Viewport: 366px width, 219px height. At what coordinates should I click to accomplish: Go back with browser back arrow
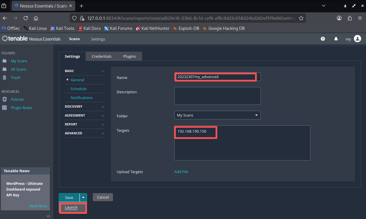pos(5,18)
